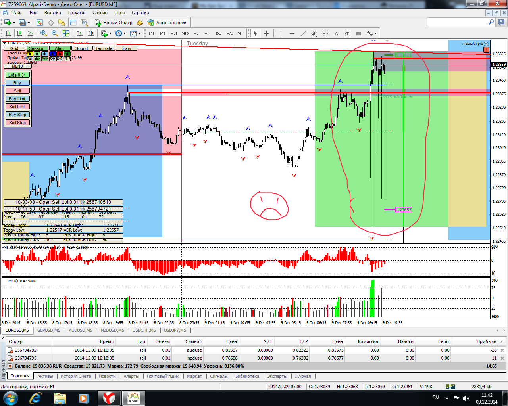This screenshot has height=406, width=508.
Task: Switch timeframe to H1
Action: pos(196,33)
